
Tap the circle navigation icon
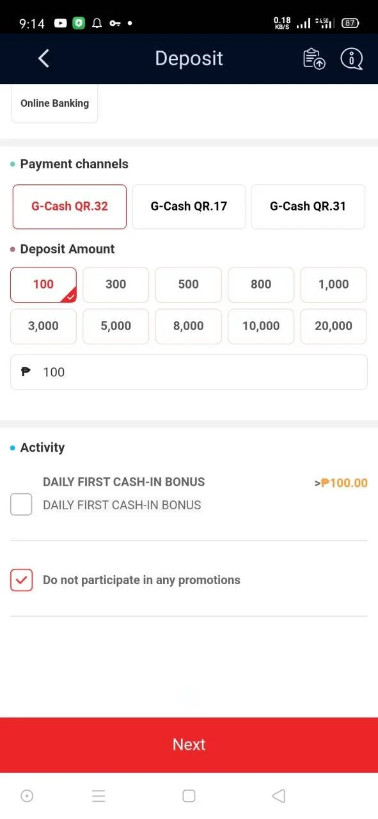click(x=27, y=796)
